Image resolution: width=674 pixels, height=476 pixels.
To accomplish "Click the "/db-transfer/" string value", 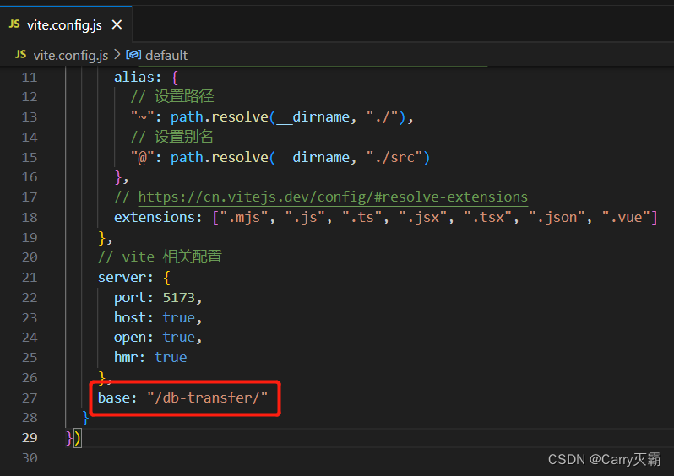I will click(208, 398).
